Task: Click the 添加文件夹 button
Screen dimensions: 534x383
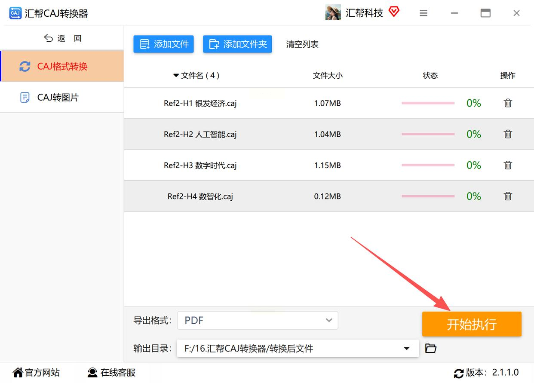Action: pyautogui.click(x=237, y=44)
